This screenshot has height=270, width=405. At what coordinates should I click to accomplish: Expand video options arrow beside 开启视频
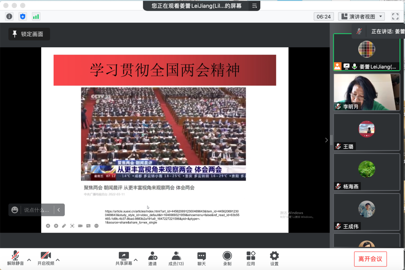tap(58, 260)
